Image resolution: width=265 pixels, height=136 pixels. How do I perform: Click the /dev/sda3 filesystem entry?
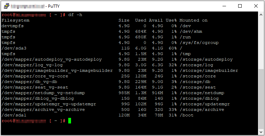[x=14, y=48]
